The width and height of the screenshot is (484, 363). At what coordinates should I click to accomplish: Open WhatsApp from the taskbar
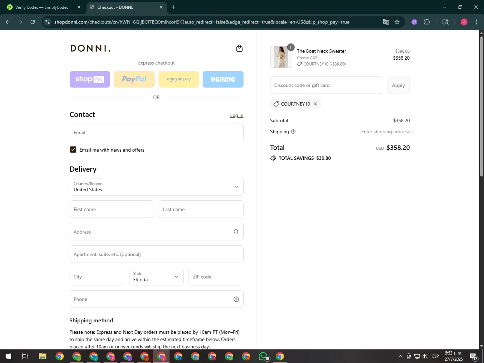263,356
